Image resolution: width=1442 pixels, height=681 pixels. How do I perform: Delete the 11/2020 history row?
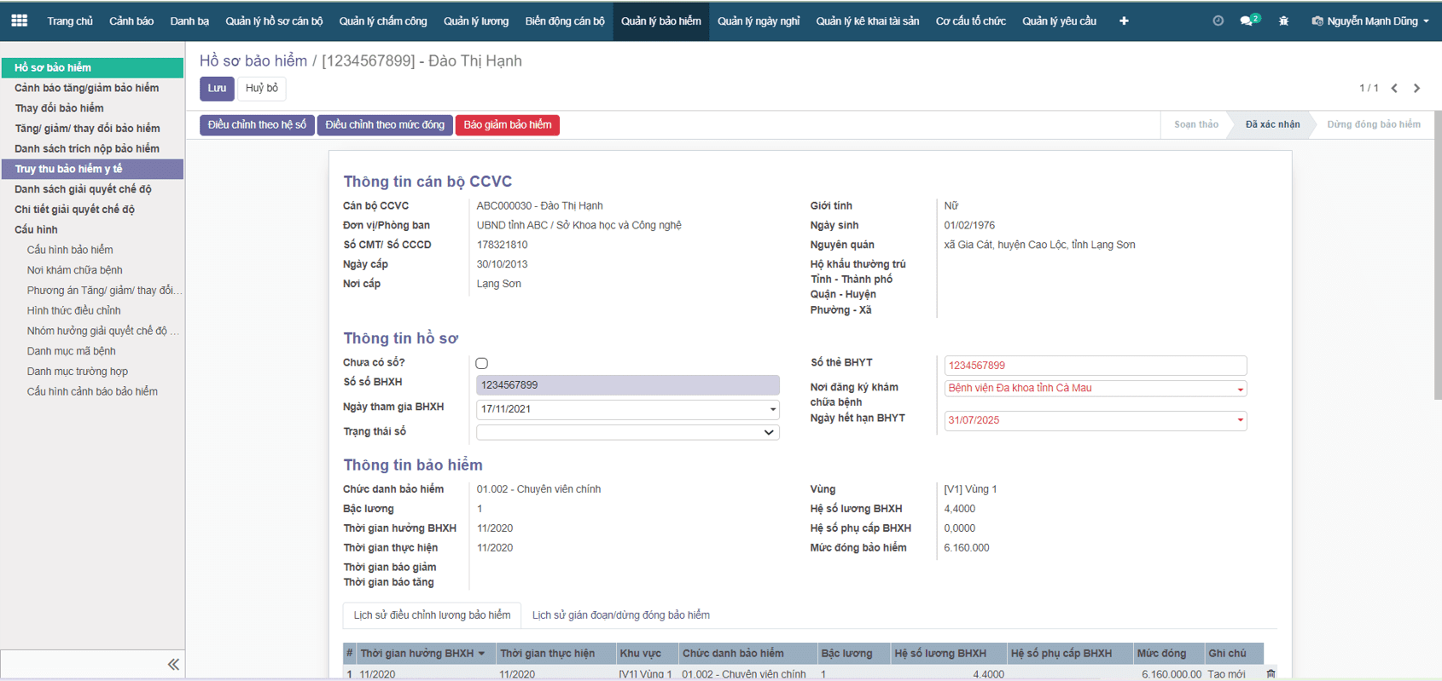(x=1270, y=674)
